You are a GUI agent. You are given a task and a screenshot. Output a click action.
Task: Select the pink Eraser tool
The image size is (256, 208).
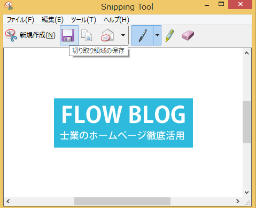(188, 35)
